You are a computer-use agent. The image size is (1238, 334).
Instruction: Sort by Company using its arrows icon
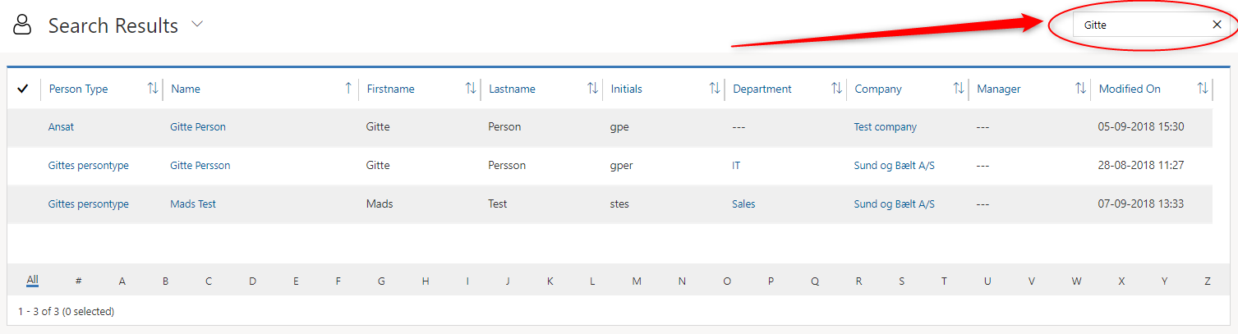[959, 89]
